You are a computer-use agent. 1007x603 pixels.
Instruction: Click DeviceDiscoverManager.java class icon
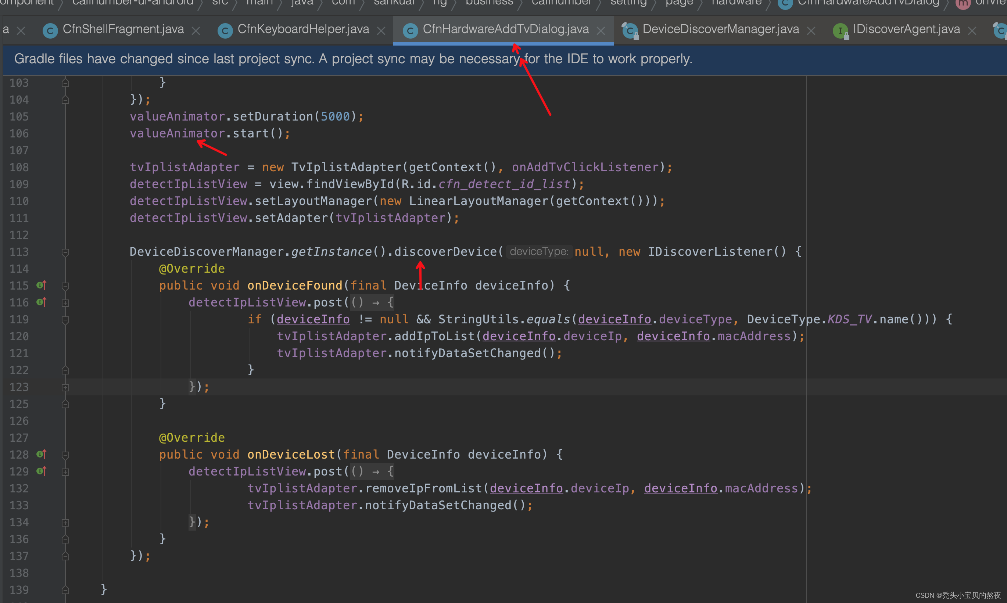630,30
